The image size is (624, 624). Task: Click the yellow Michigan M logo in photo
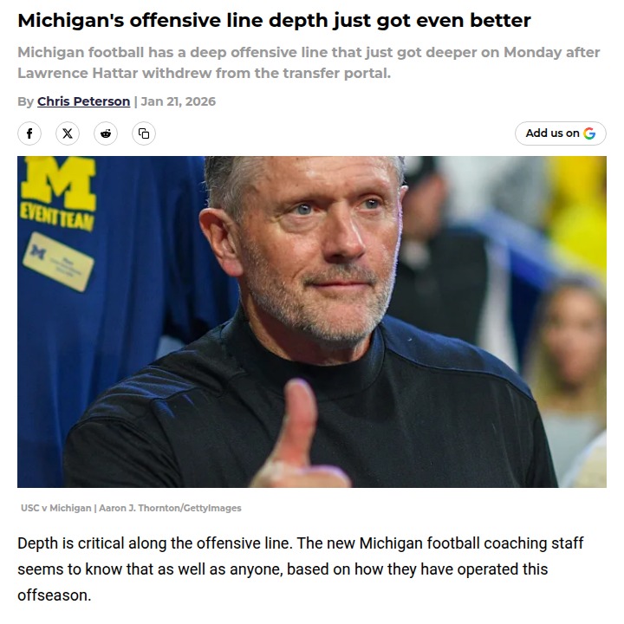coord(59,184)
